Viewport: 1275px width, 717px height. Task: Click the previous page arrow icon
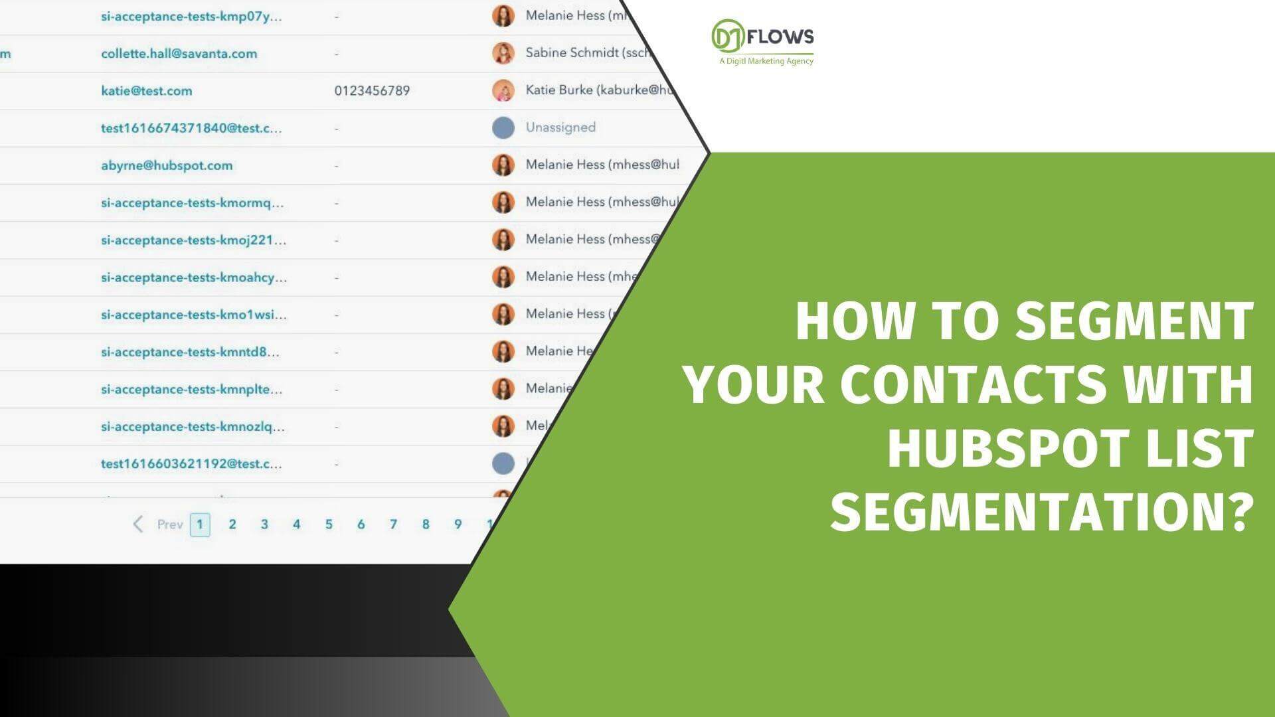tap(139, 524)
